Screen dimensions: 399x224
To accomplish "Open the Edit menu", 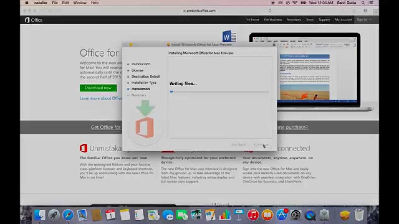I will pos(65,3).
